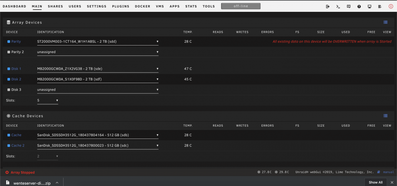Open the system log icon
The height and width of the screenshot is (186, 397).
click(380, 7)
